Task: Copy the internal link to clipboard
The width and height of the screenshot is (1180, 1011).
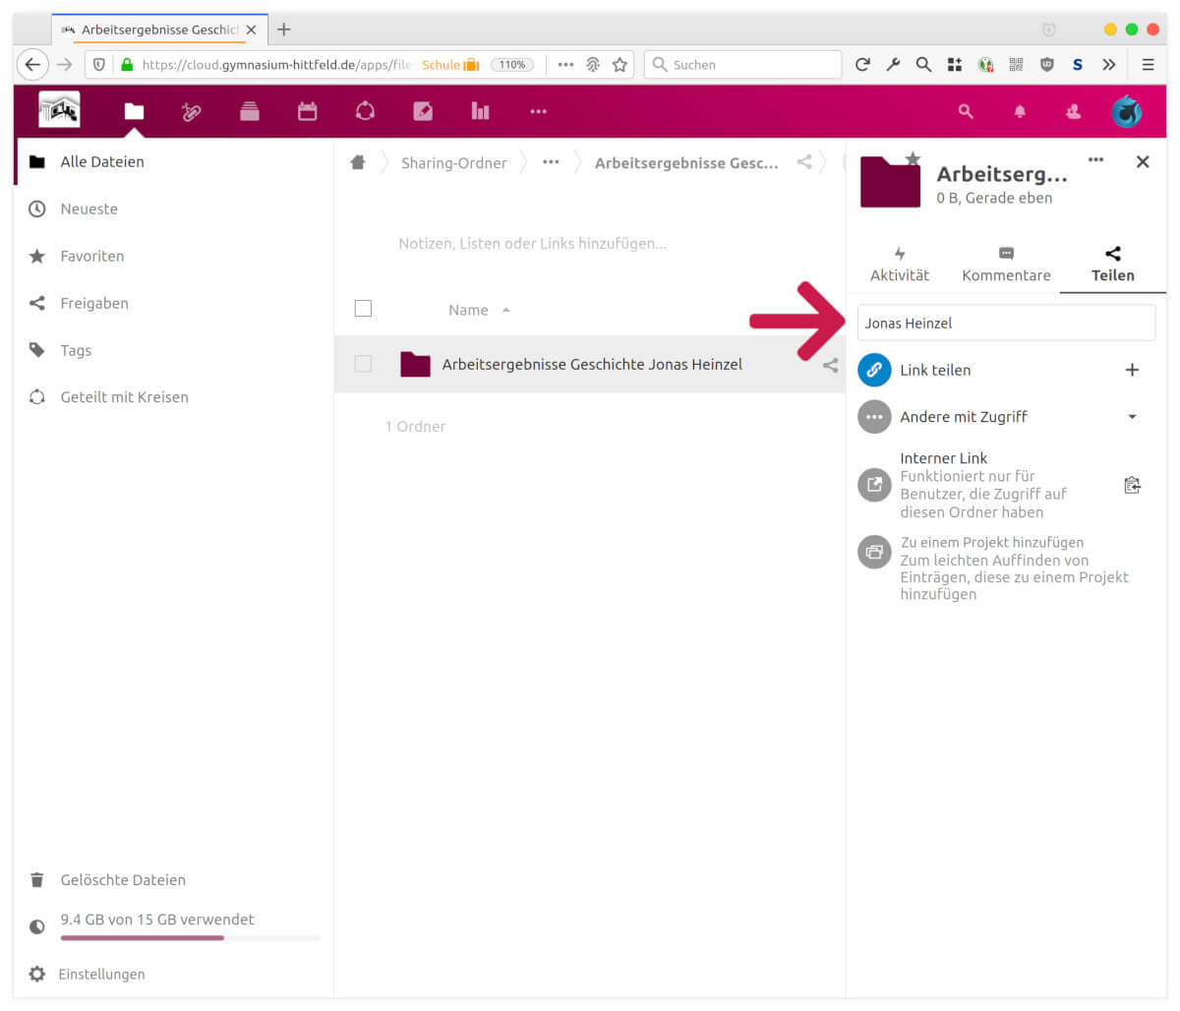Action: pyautogui.click(x=1132, y=485)
